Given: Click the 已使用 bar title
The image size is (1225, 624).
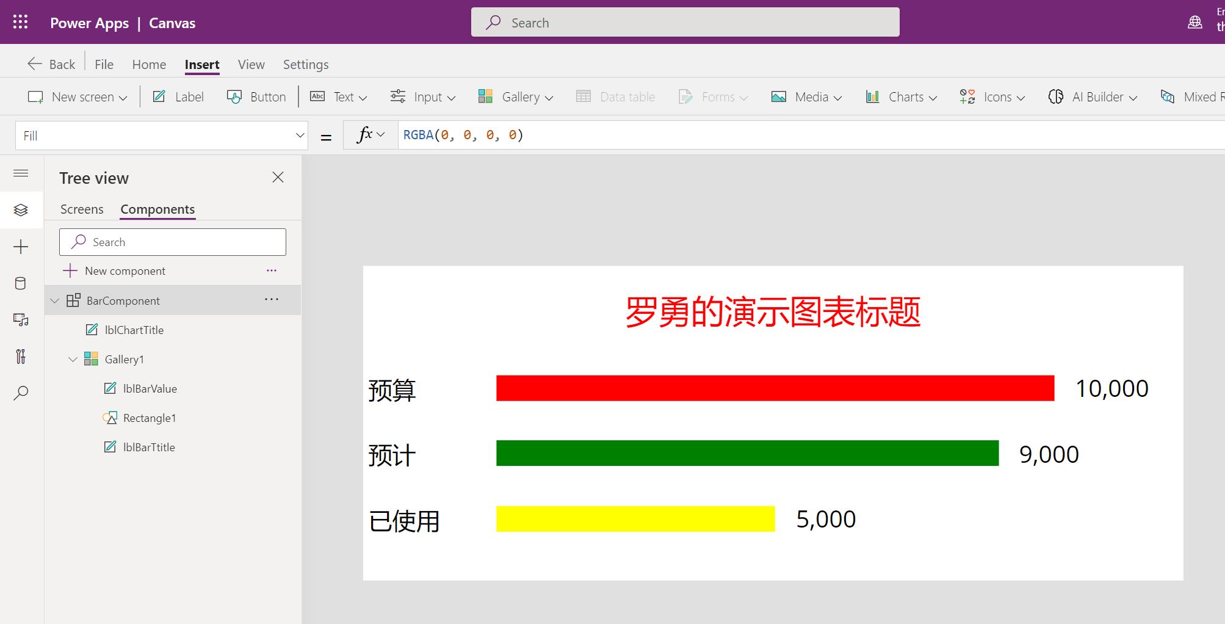Looking at the screenshot, I should [404, 521].
